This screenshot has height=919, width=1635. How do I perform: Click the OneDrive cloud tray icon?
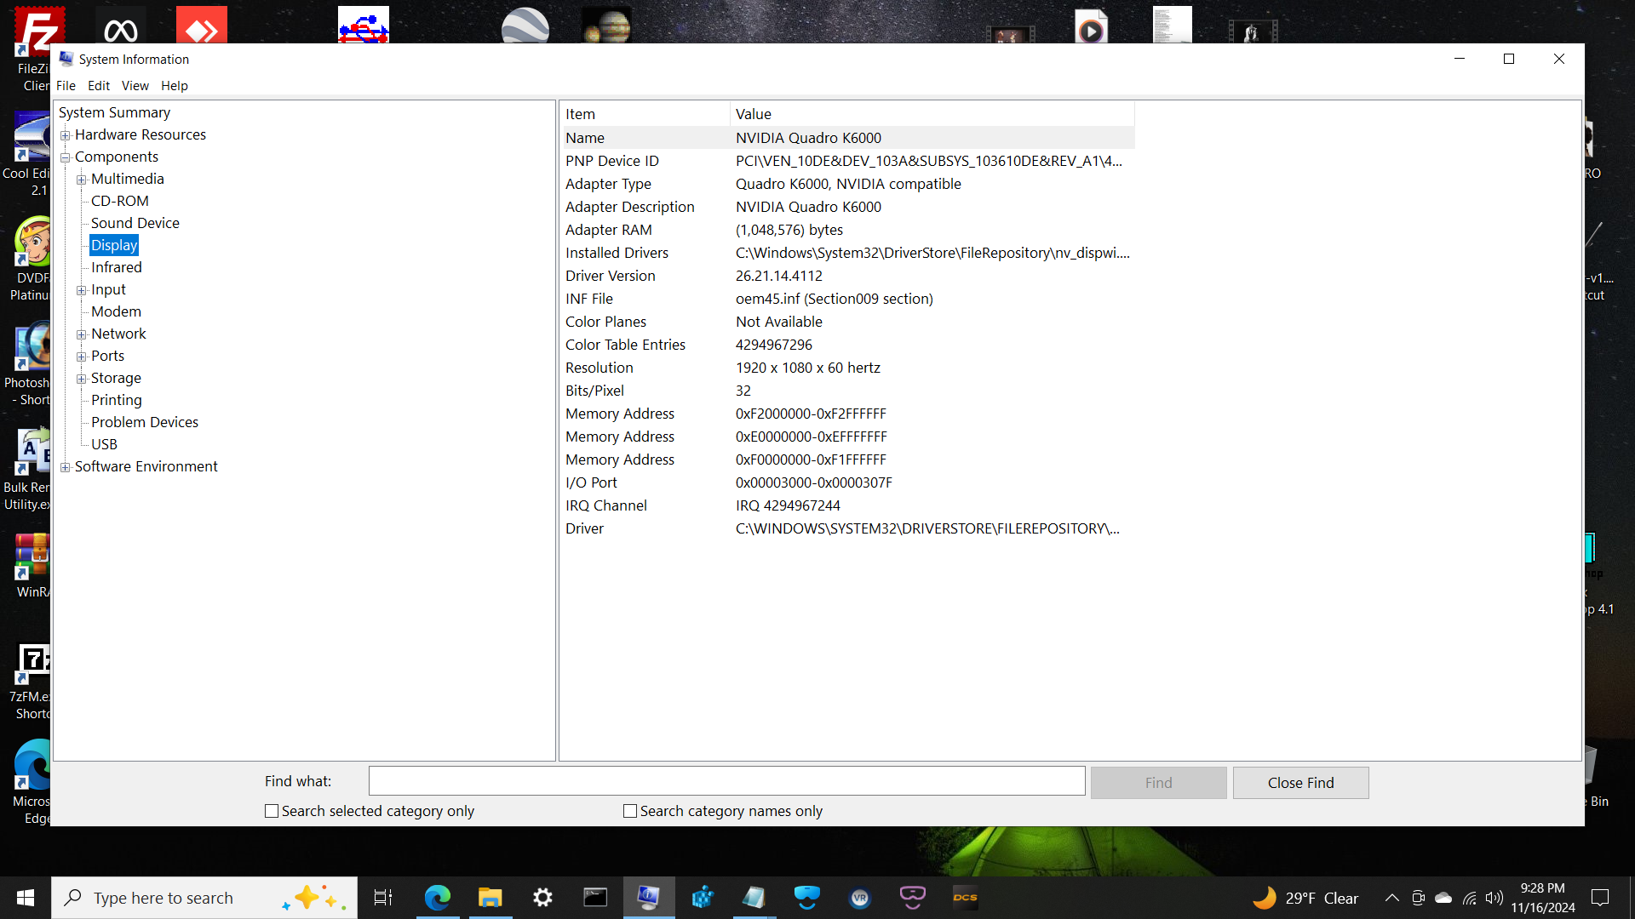[1443, 898]
